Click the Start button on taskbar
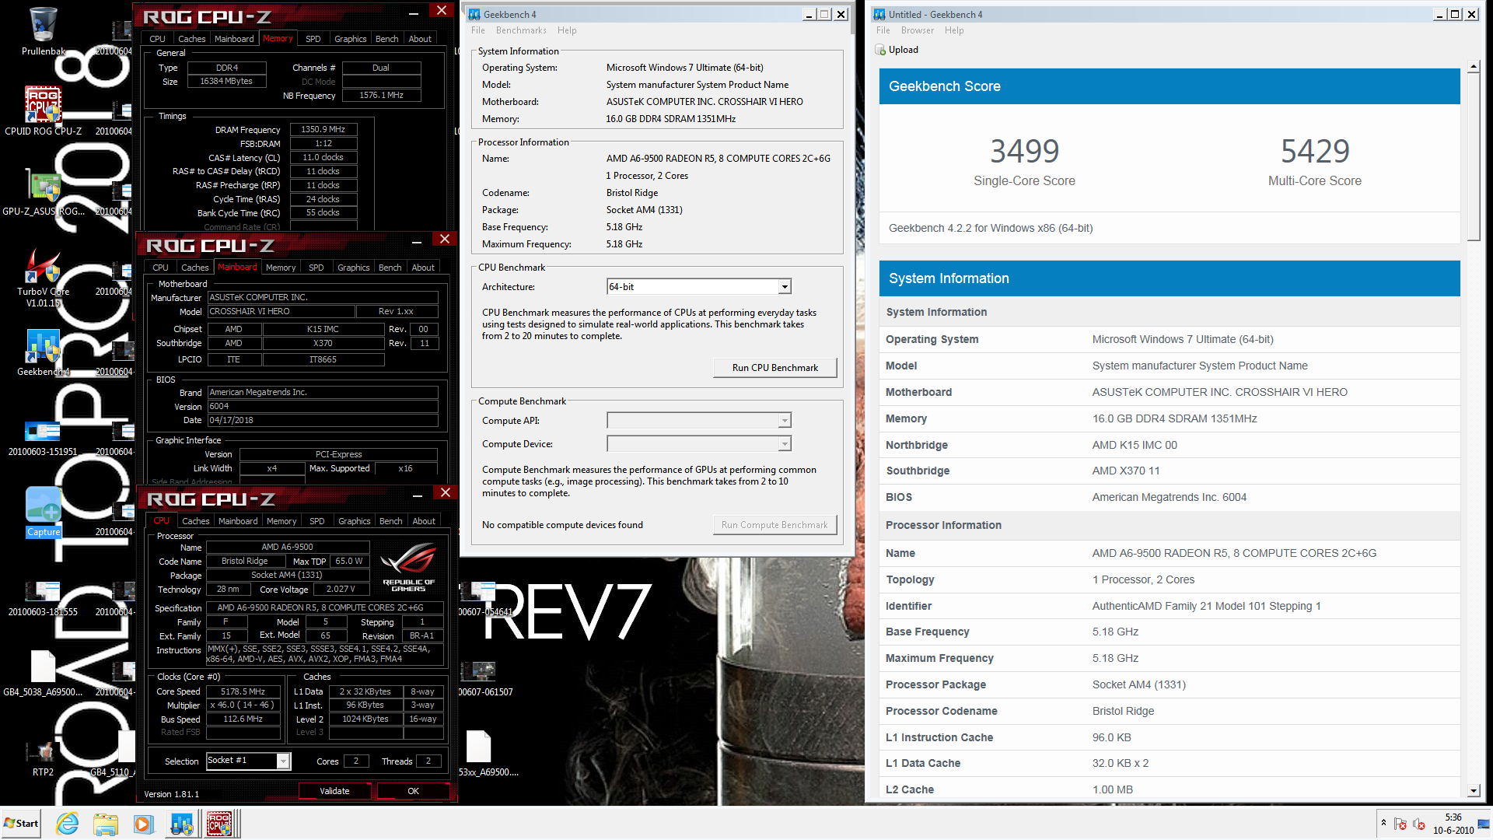Image resolution: width=1493 pixels, height=840 pixels. click(21, 824)
